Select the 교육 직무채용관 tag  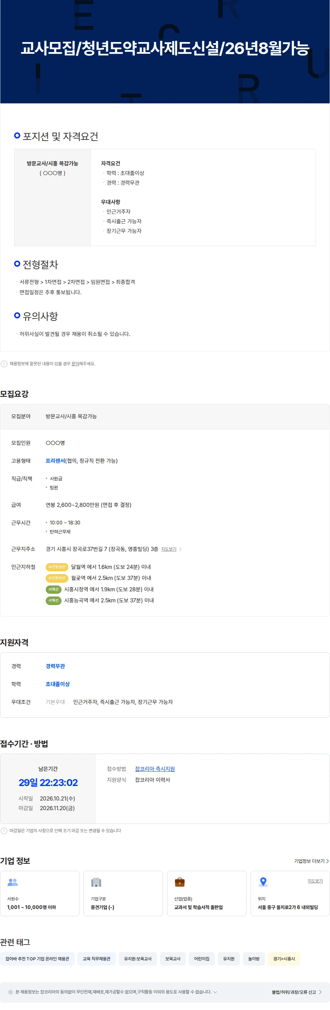tap(97, 959)
